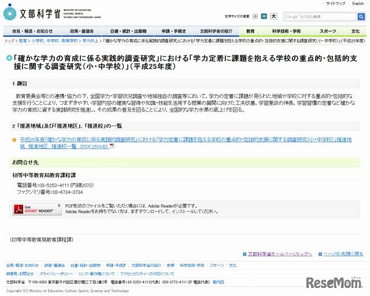Click 教育 in the breadcrumb
This screenshot has height=296, width=370.
(23, 41)
